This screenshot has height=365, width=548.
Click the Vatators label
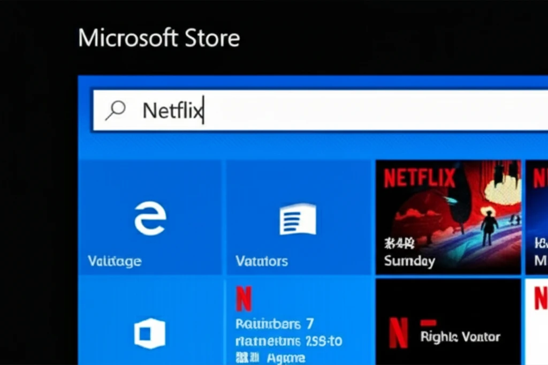[262, 261]
